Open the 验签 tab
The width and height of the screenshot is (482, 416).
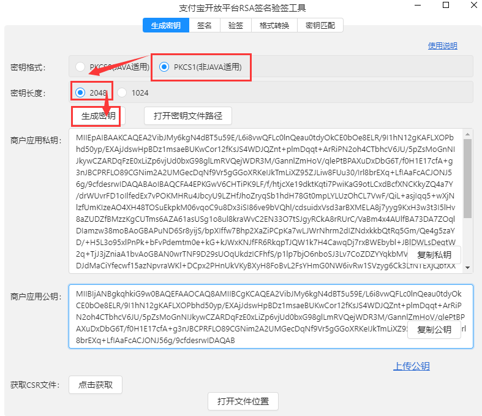(x=236, y=25)
